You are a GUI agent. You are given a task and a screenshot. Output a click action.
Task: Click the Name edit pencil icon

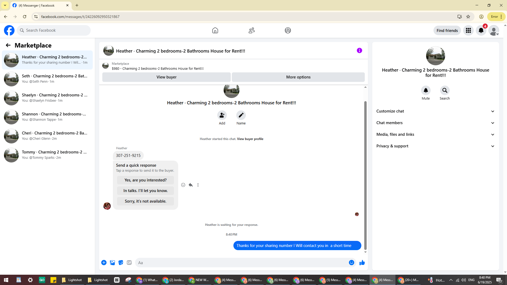pos(241,115)
